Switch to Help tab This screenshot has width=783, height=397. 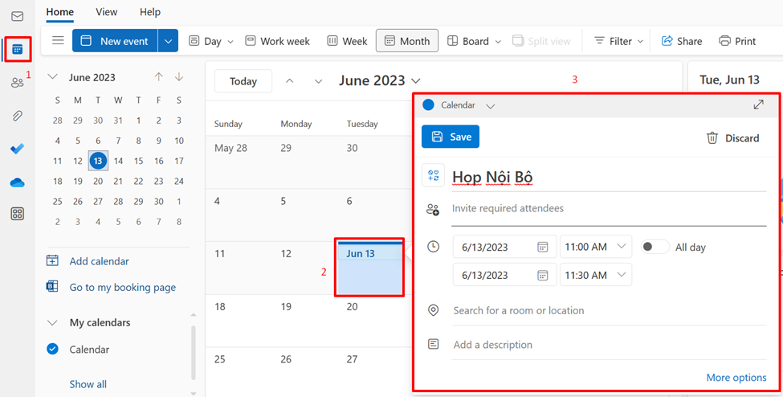click(x=150, y=12)
